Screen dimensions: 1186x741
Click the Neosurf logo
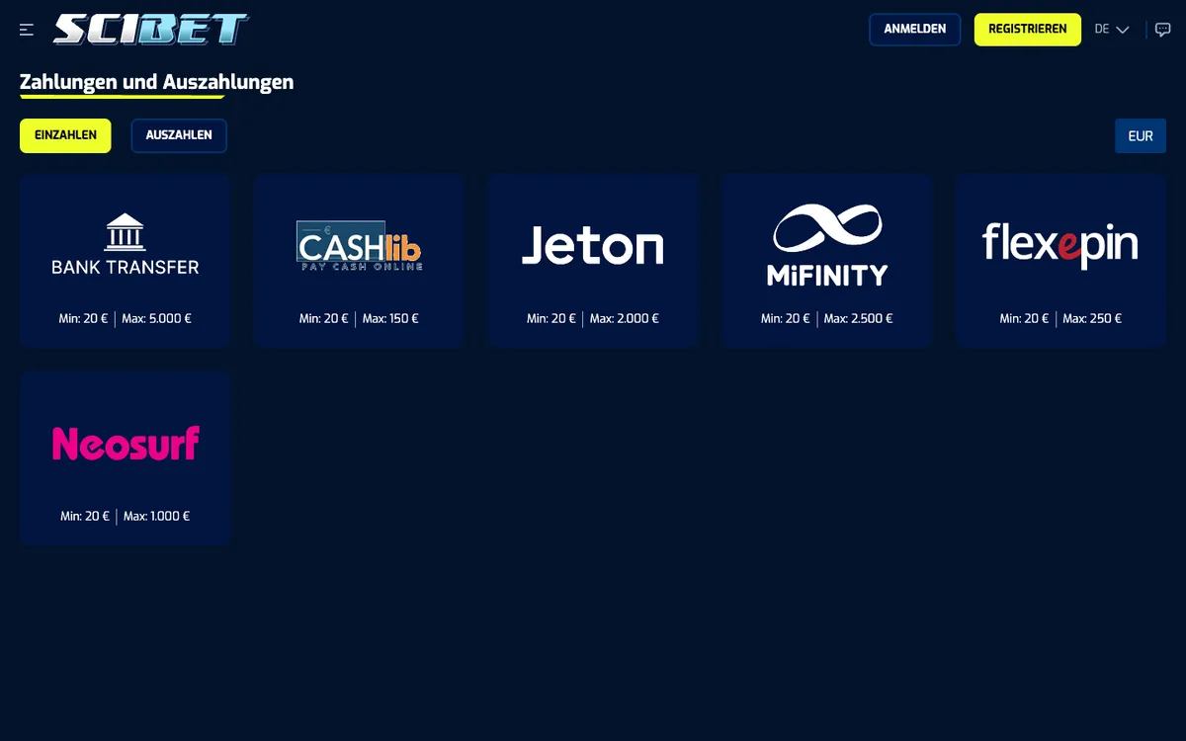pyautogui.click(x=126, y=443)
